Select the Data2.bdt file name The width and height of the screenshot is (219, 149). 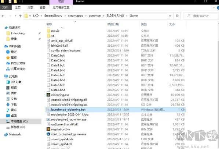point(58,75)
